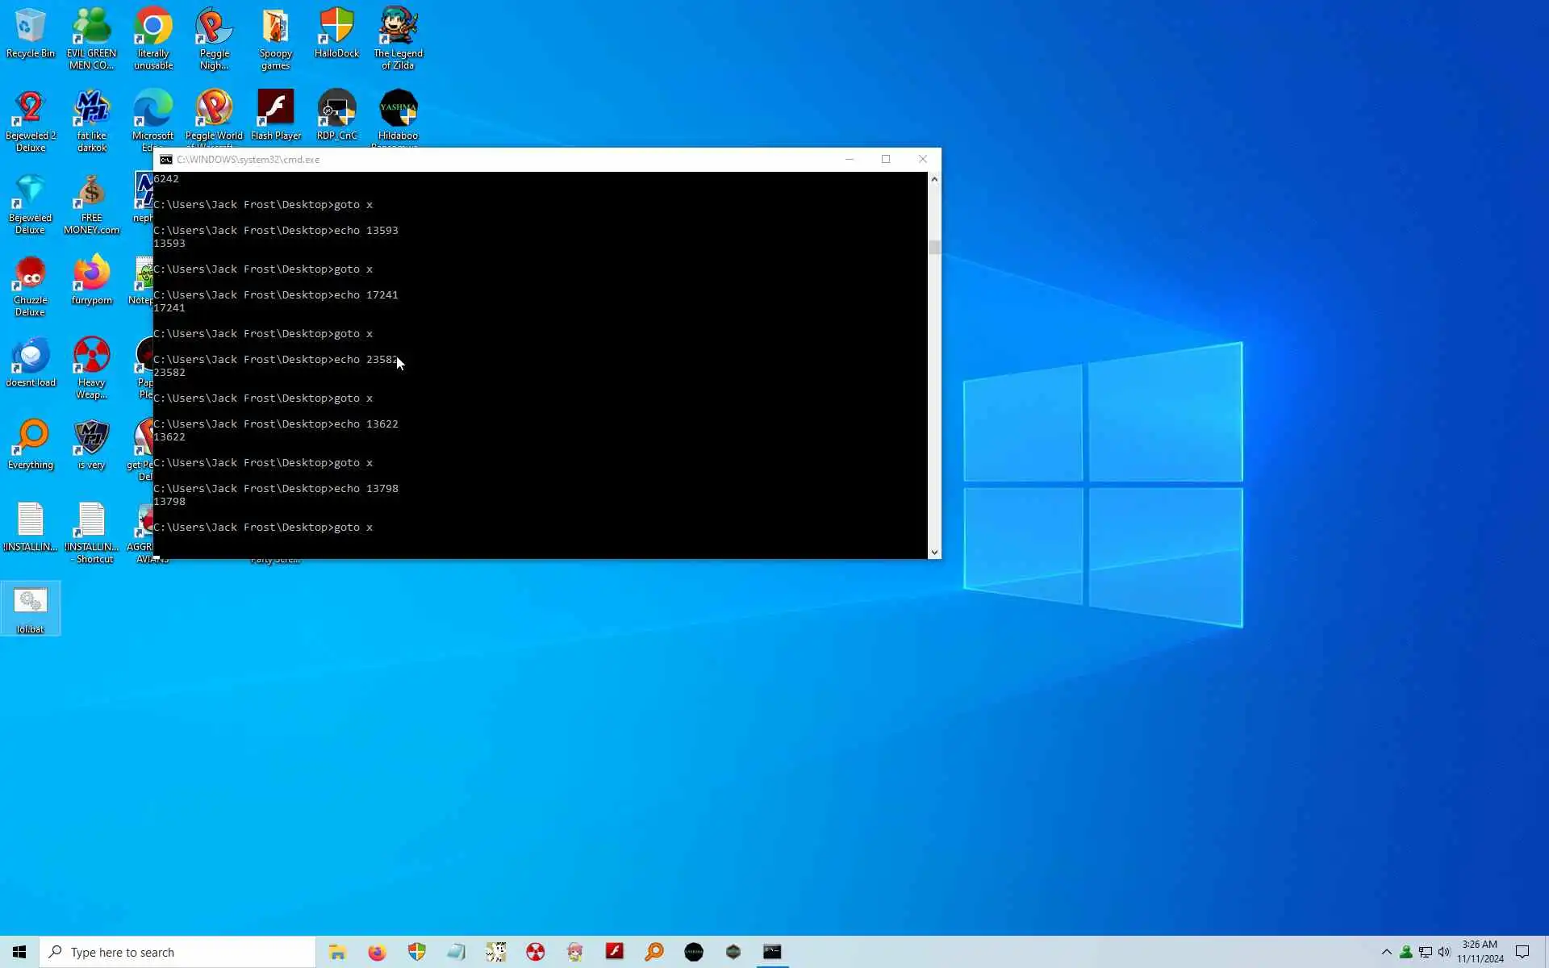This screenshot has height=968, width=1549.
Task: Select the lol.bat file on desktop
Action: 30,608
